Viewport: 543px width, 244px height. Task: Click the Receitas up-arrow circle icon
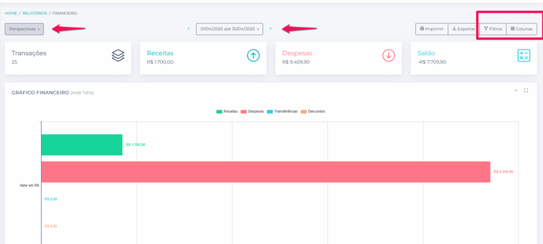[x=253, y=56]
